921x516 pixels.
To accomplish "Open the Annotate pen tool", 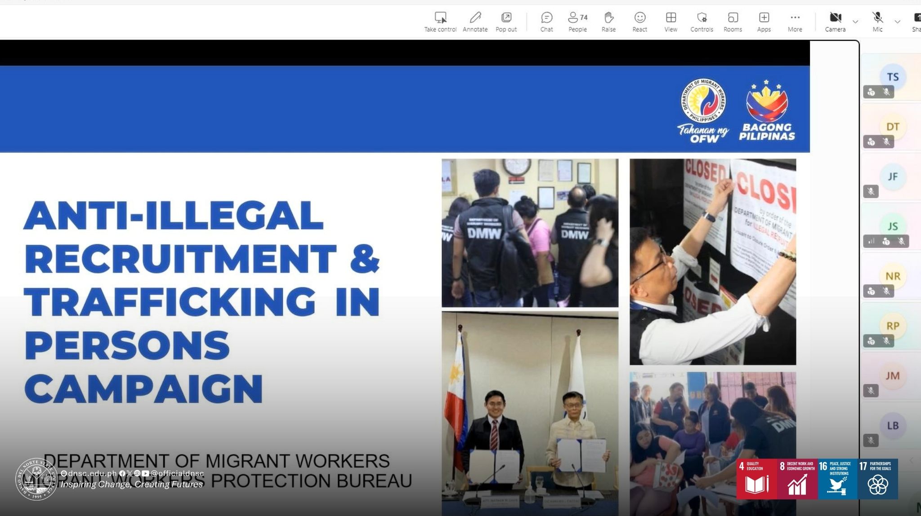I will click(475, 22).
